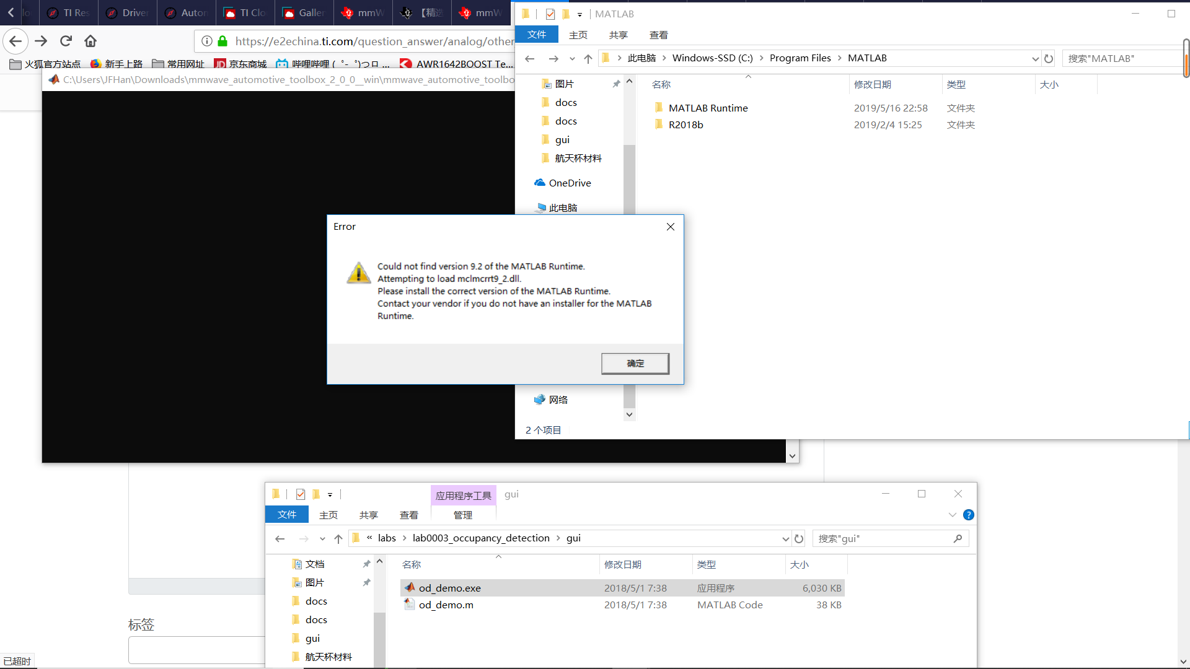
Task: Go up one folder in MATLAB window
Action: tap(588, 58)
